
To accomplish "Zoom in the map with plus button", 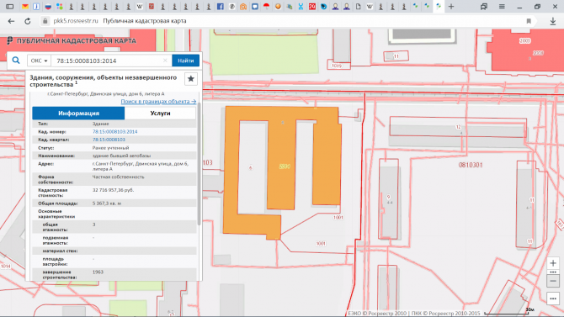I will pos(553,263).
